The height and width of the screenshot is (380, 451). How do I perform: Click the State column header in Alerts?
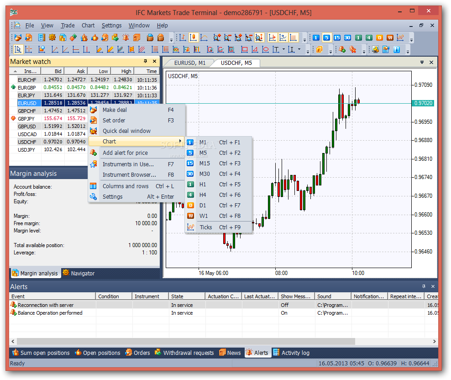(187, 296)
